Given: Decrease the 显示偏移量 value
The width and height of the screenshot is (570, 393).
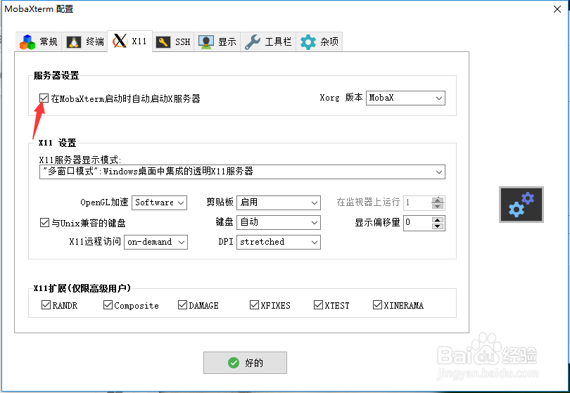Looking at the screenshot, I should (438, 226).
